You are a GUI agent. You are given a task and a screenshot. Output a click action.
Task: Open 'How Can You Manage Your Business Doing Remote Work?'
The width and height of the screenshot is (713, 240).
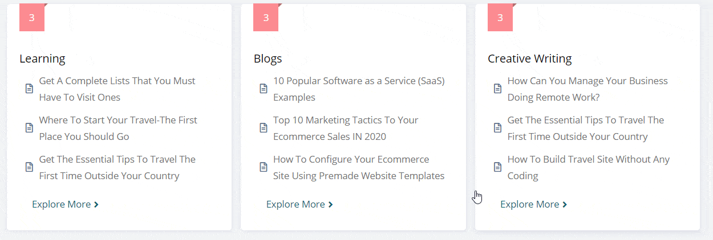coord(588,89)
